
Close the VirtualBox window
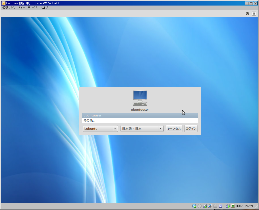click(255, 3)
